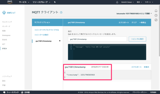Click the 日本語 language selector
This screenshot has height=94, width=160.
point(25,92)
